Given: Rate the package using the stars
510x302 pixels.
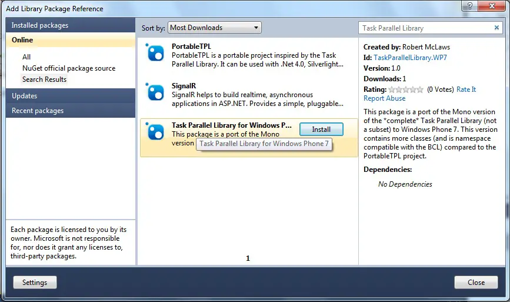Looking at the screenshot, I should click(x=406, y=89).
